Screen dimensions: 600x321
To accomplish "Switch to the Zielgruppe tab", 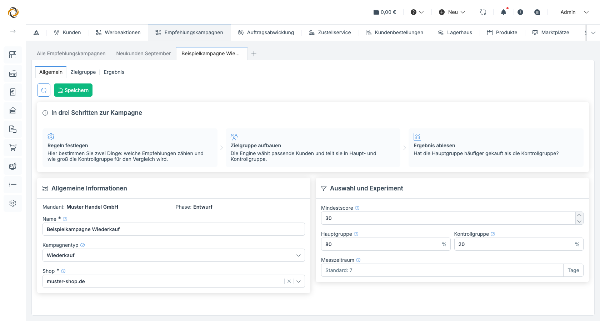I will click(x=83, y=72).
